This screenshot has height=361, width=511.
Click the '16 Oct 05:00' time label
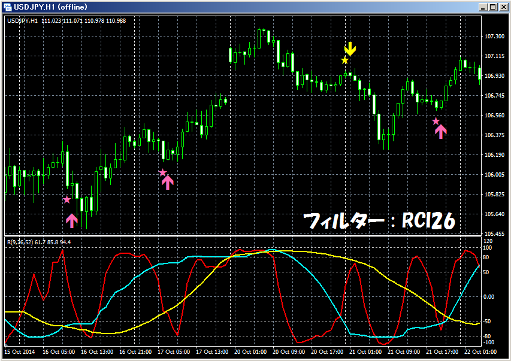click(x=59, y=352)
